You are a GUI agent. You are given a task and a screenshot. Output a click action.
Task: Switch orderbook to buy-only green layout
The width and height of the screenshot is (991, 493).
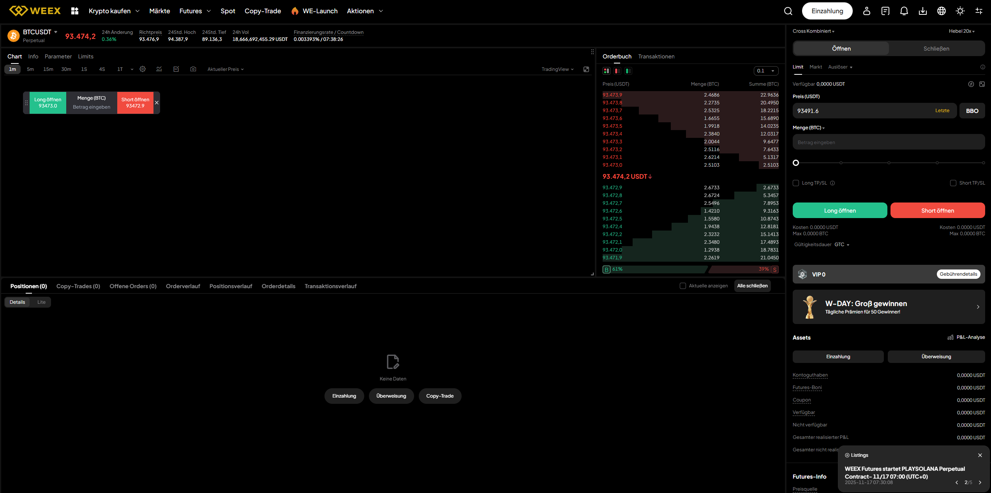click(x=628, y=71)
